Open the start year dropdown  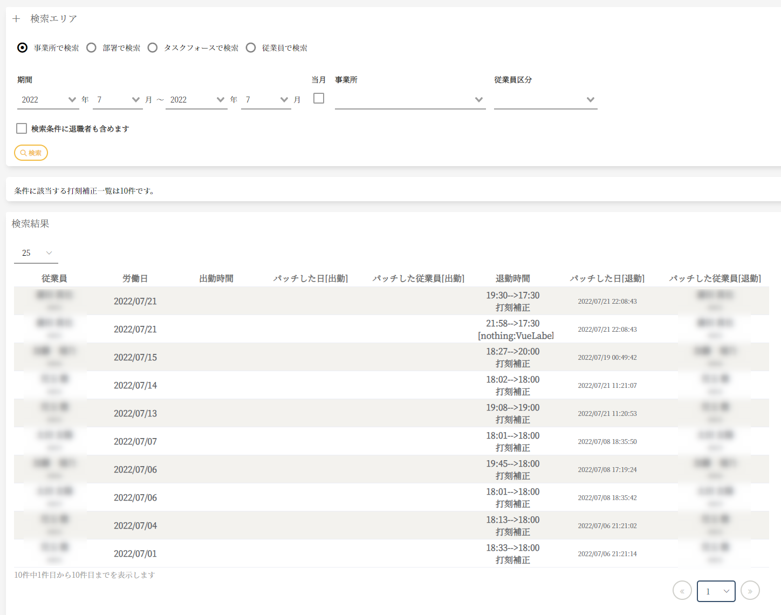click(x=48, y=100)
